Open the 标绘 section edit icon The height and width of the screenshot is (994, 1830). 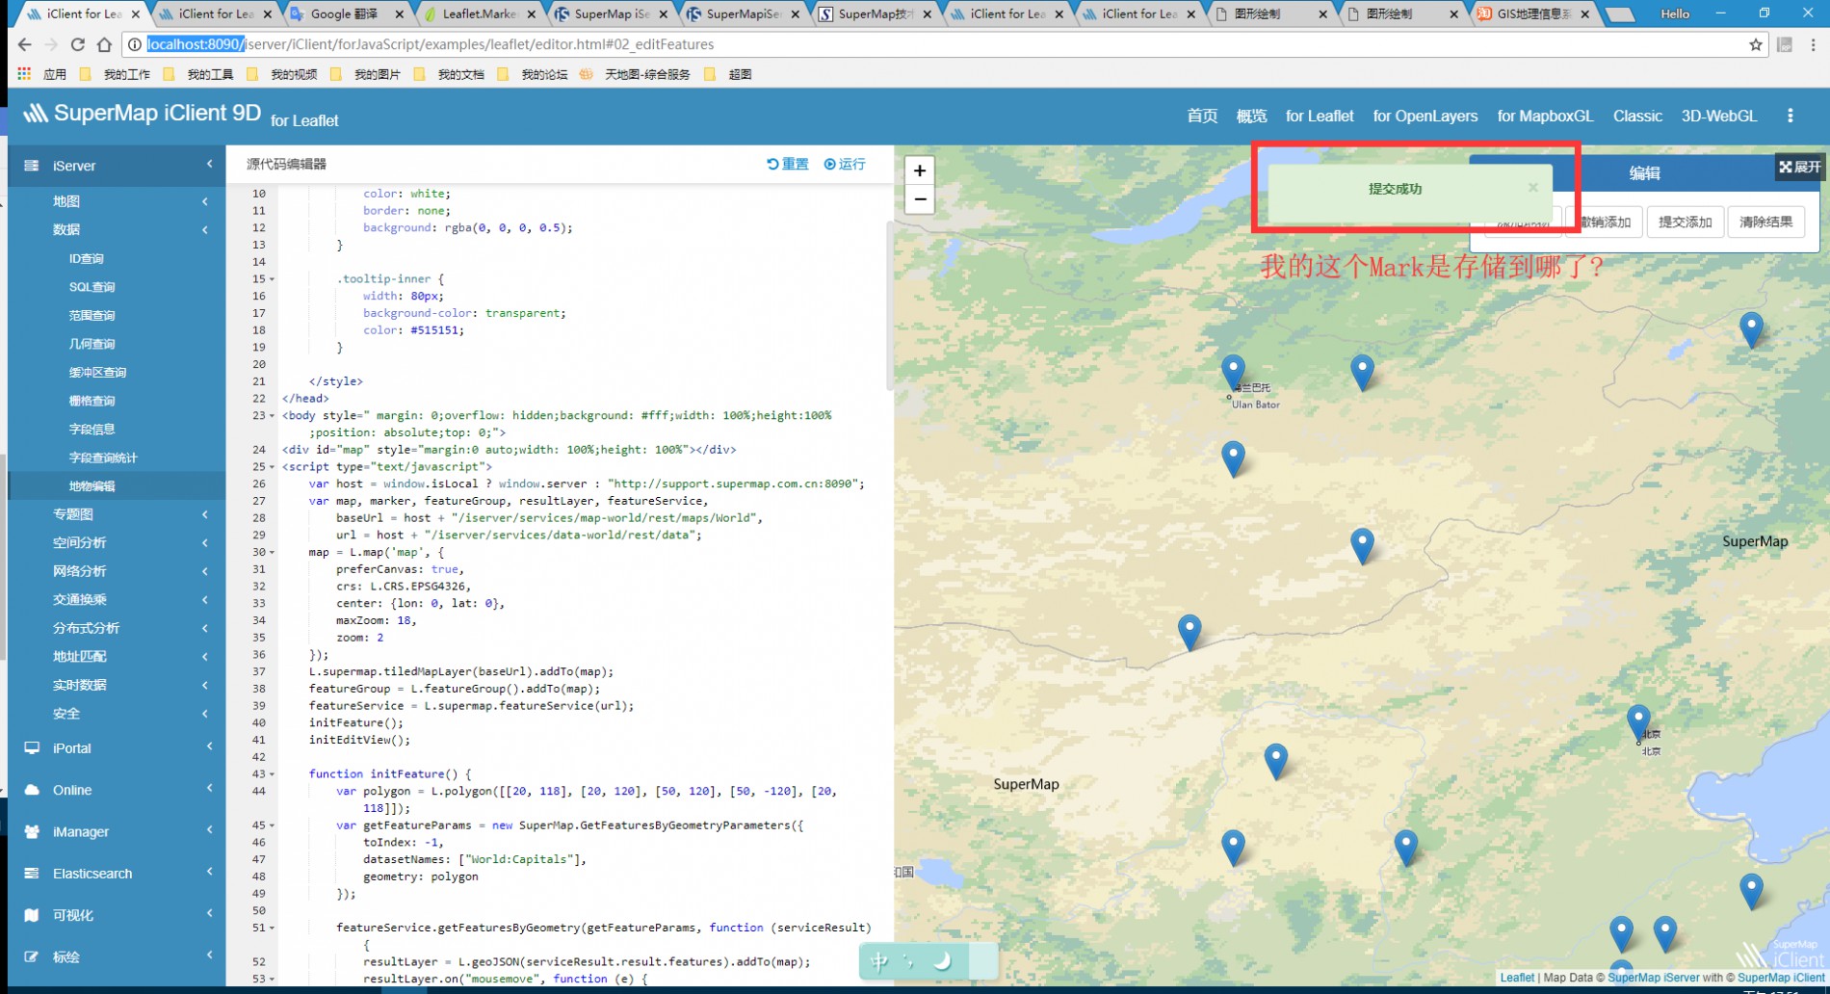(x=32, y=956)
